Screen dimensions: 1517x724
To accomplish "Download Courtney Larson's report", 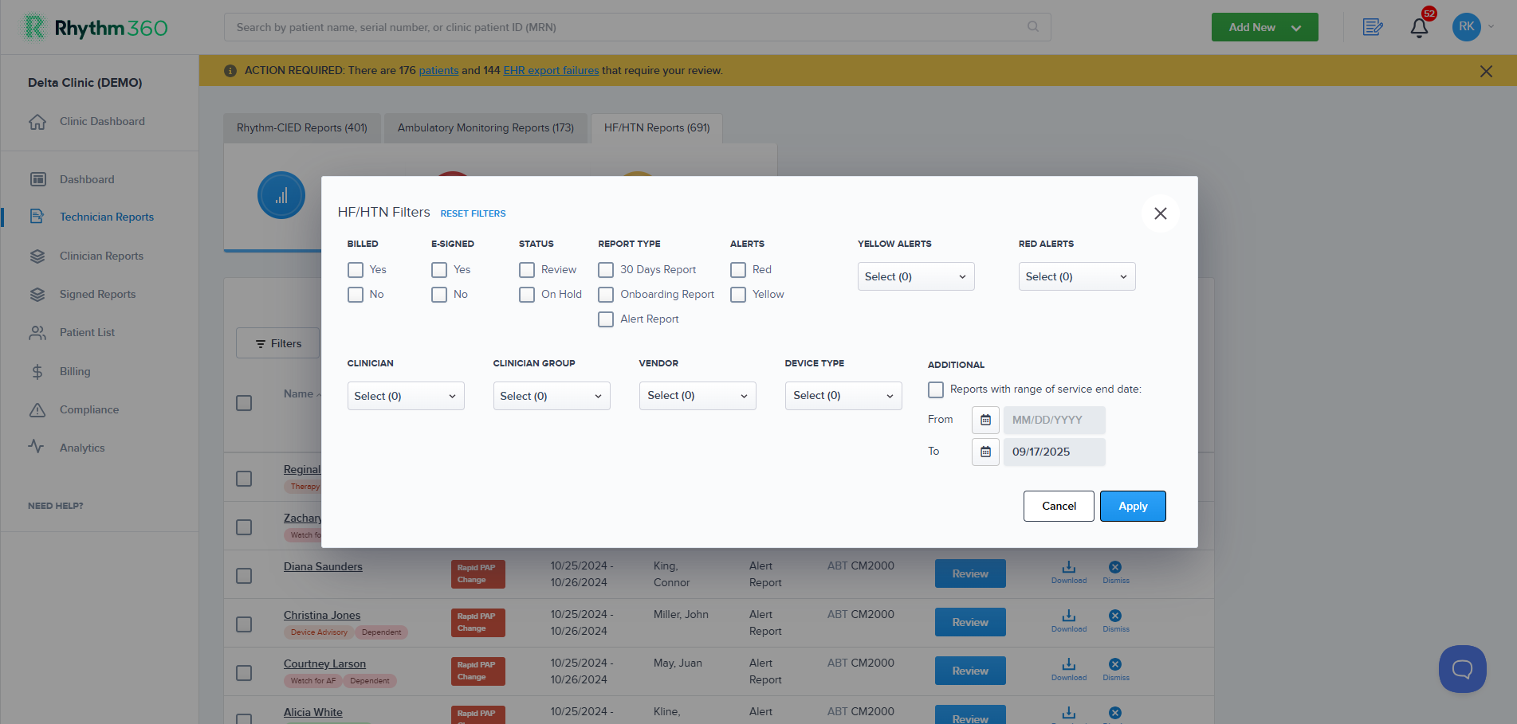I will point(1069,669).
